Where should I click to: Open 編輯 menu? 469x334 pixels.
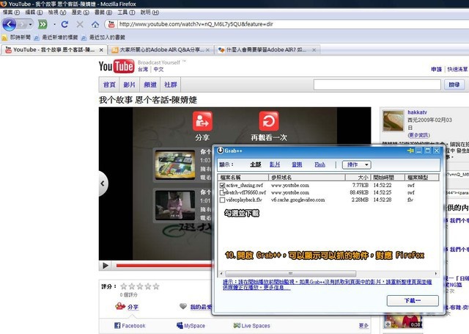[34, 12]
